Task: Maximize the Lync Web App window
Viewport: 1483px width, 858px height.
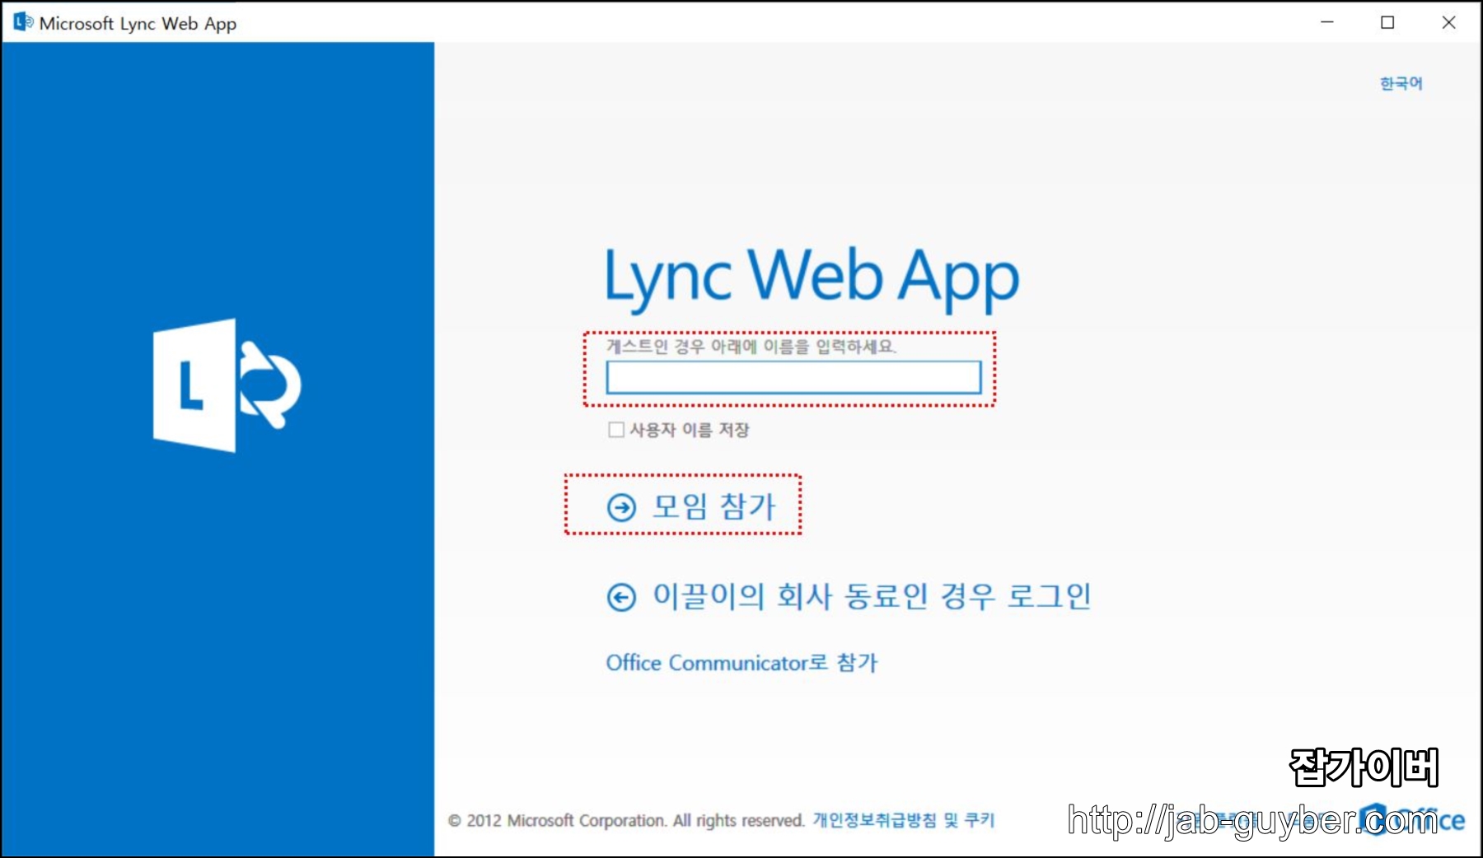Action: (x=1387, y=22)
